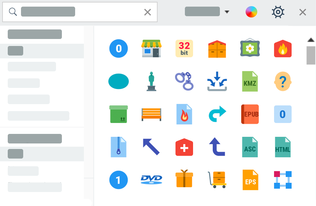Click the scrollbar up arrow
This screenshot has height=206, width=316.
(311, 40)
